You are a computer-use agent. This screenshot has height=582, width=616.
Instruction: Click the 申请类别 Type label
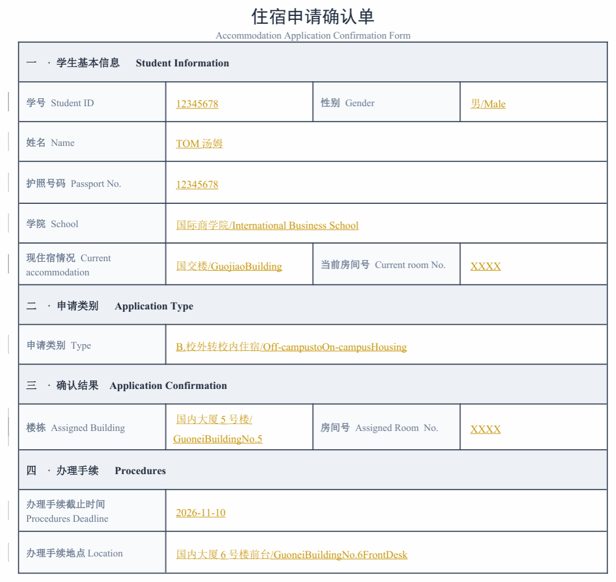point(58,345)
